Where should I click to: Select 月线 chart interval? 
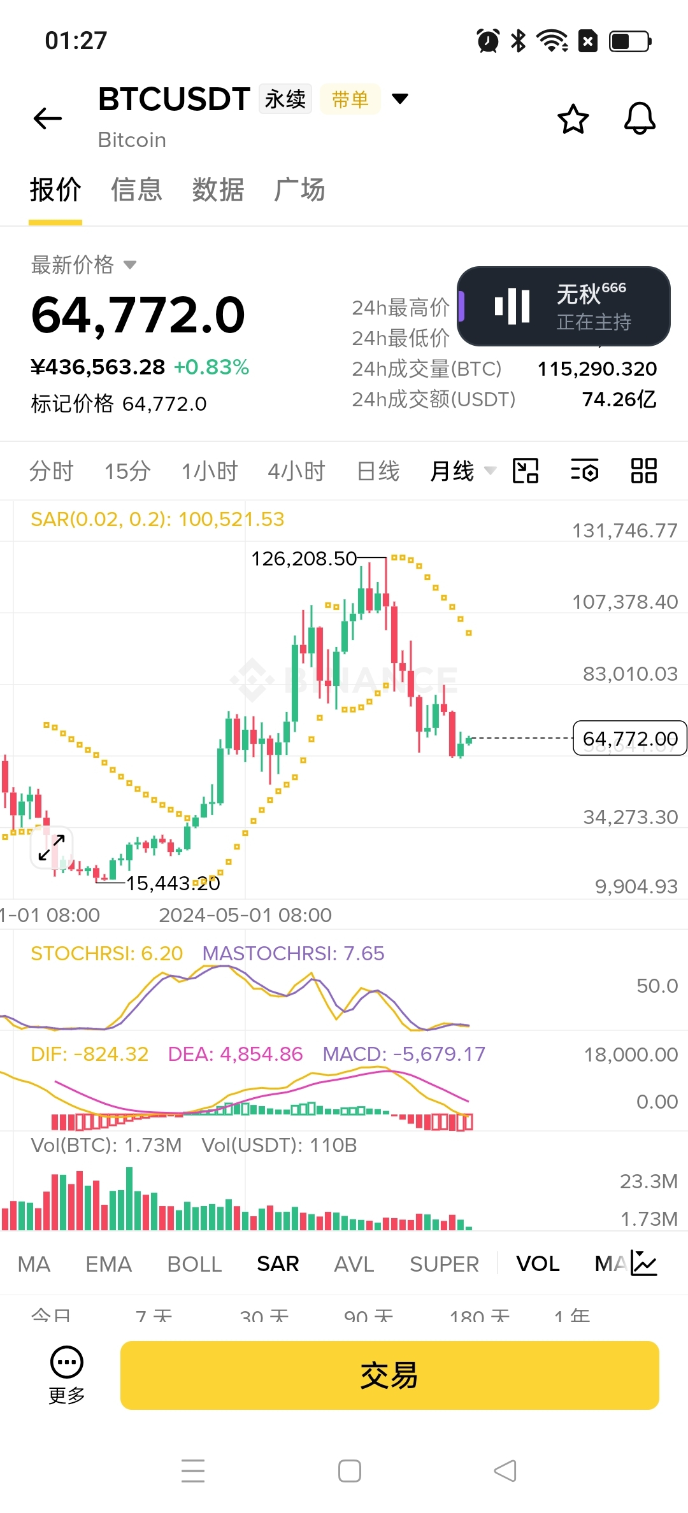click(452, 471)
